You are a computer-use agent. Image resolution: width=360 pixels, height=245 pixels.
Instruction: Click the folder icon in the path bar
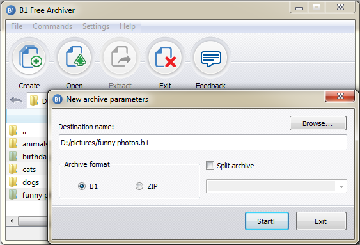coord(34,100)
